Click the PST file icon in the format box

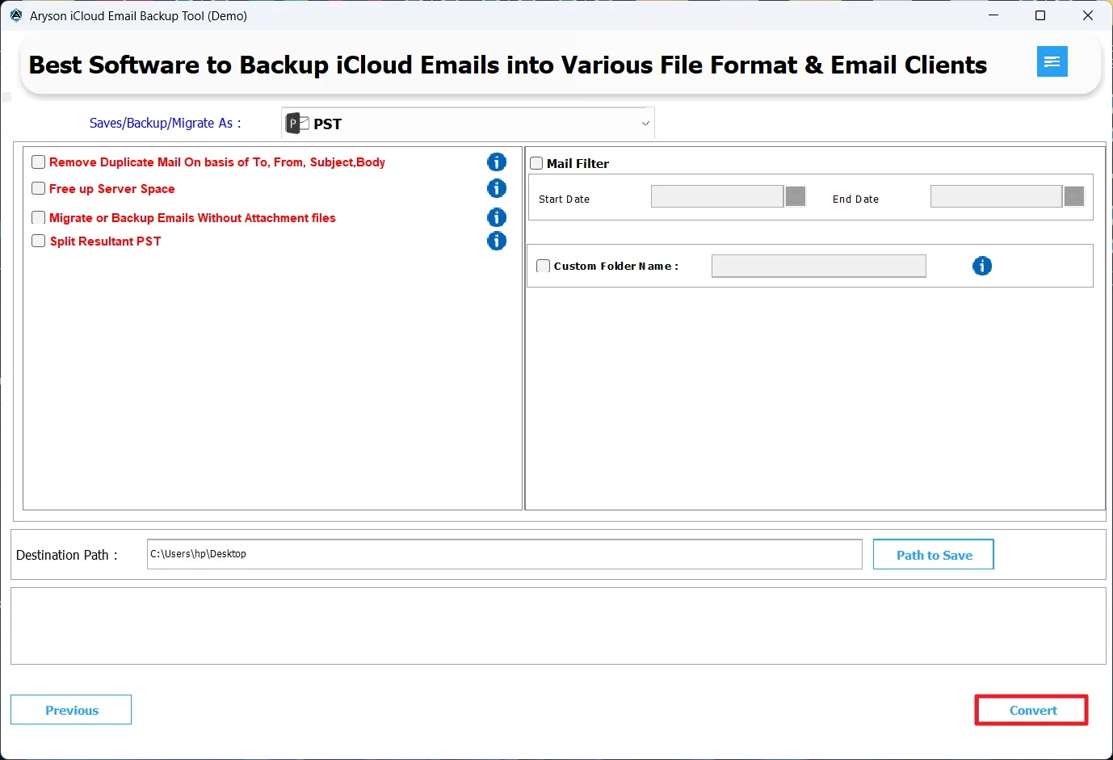tap(298, 124)
